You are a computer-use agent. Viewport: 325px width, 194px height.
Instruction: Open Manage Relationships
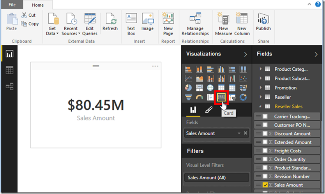(x=195, y=24)
